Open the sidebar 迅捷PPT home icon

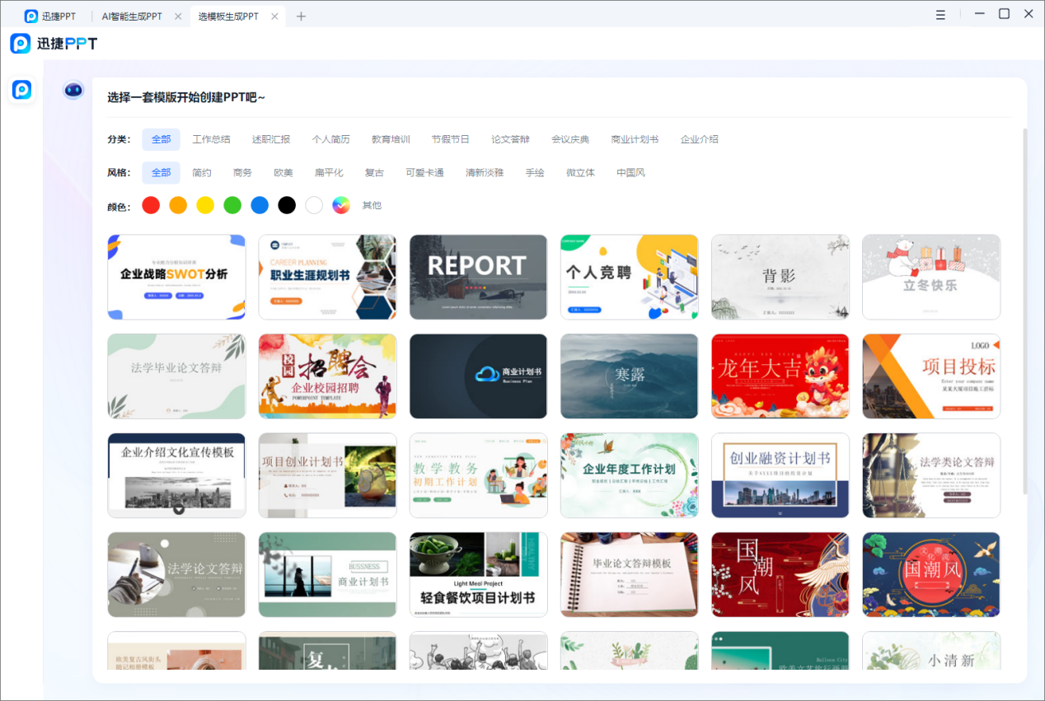(22, 90)
